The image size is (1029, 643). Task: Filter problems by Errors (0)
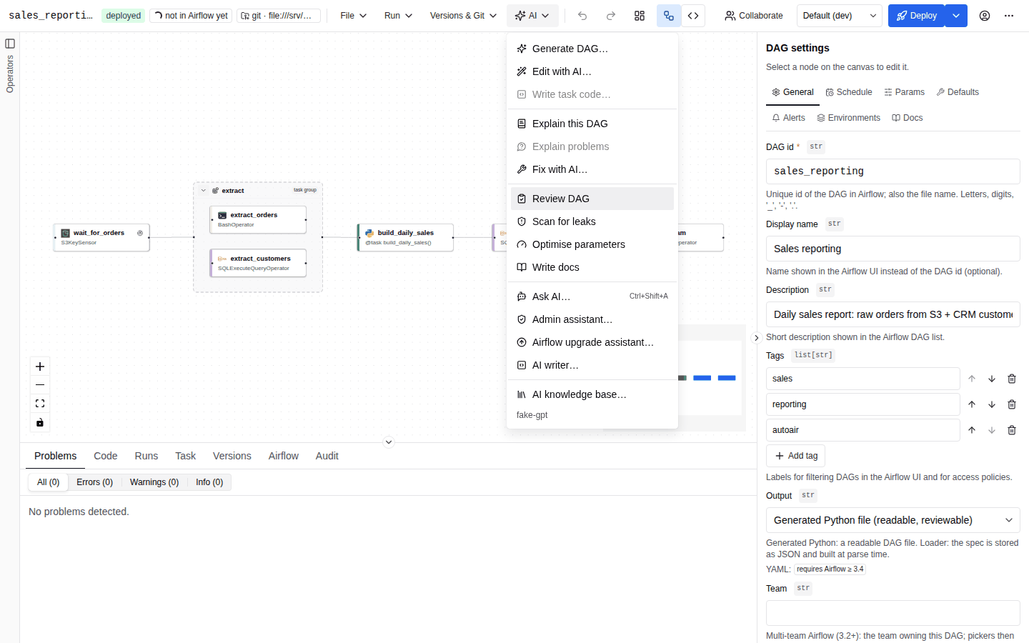(95, 482)
